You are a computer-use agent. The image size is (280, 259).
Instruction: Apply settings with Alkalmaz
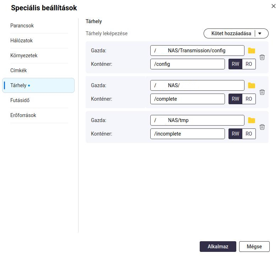[218, 247]
